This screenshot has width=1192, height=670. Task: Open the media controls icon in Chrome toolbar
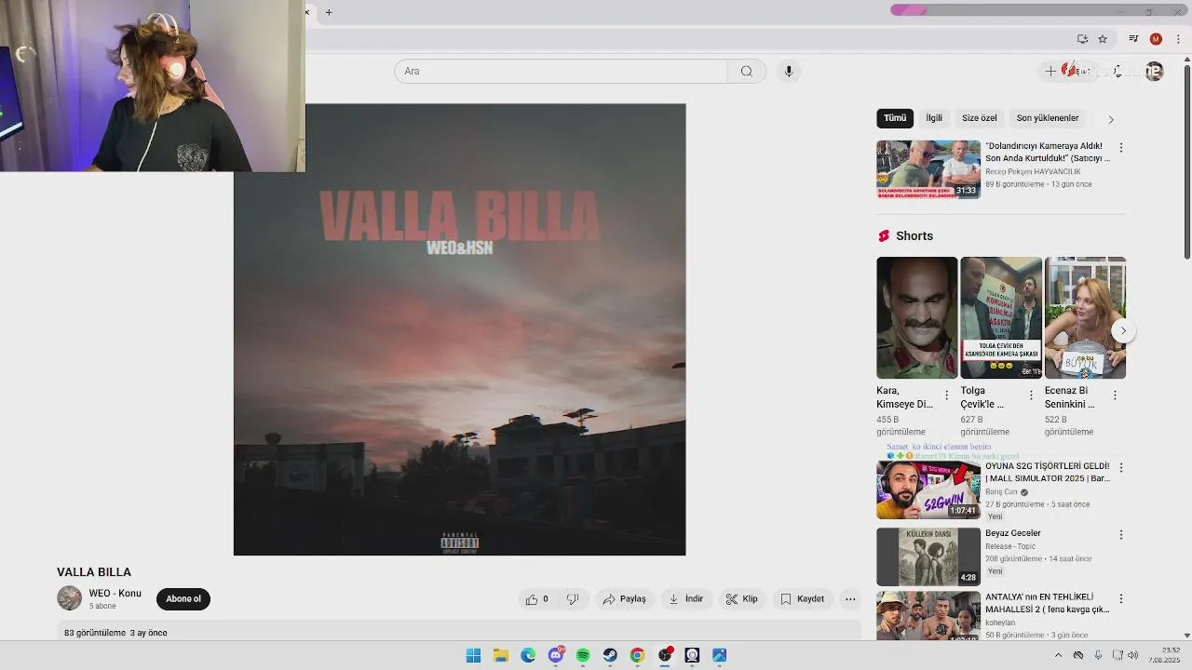point(1133,39)
